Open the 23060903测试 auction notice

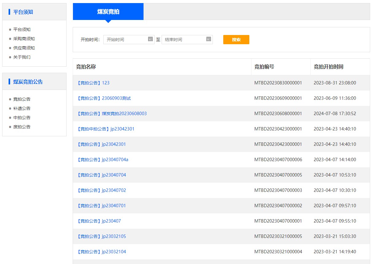[102, 98]
